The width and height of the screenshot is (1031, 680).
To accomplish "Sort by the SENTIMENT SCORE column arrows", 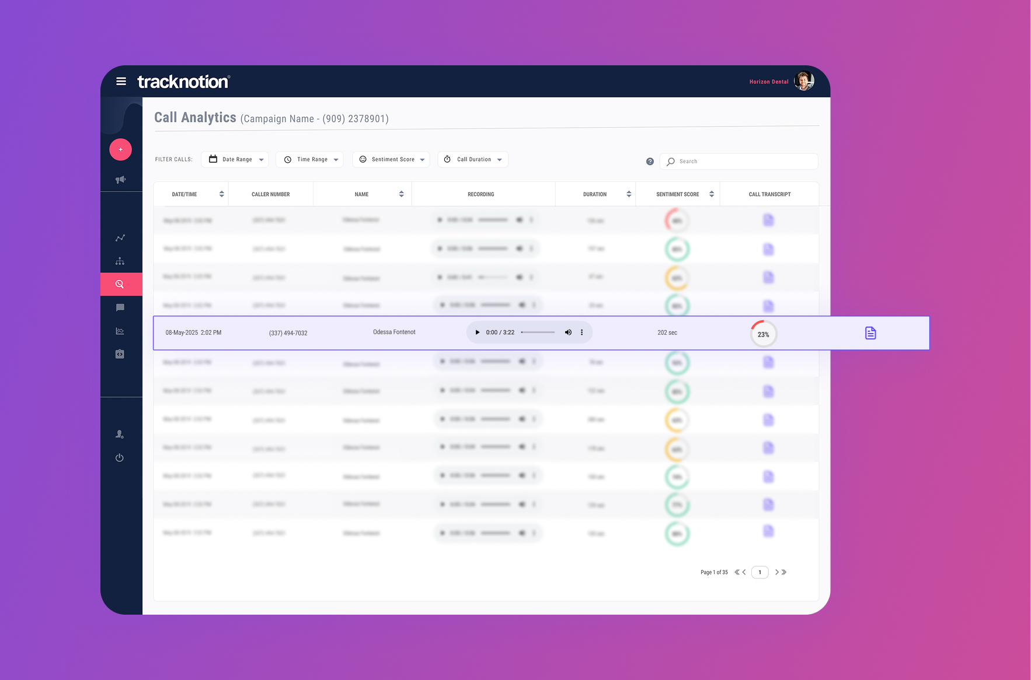I will [x=712, y=194].
